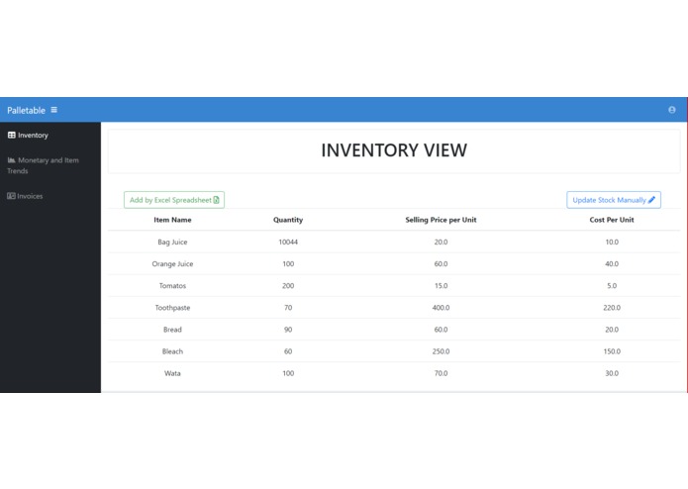Viewport: 688px width, 489px height.
Task: Select the Toothpaste item name
Action: pyautogui.click(x=172, y=308)
